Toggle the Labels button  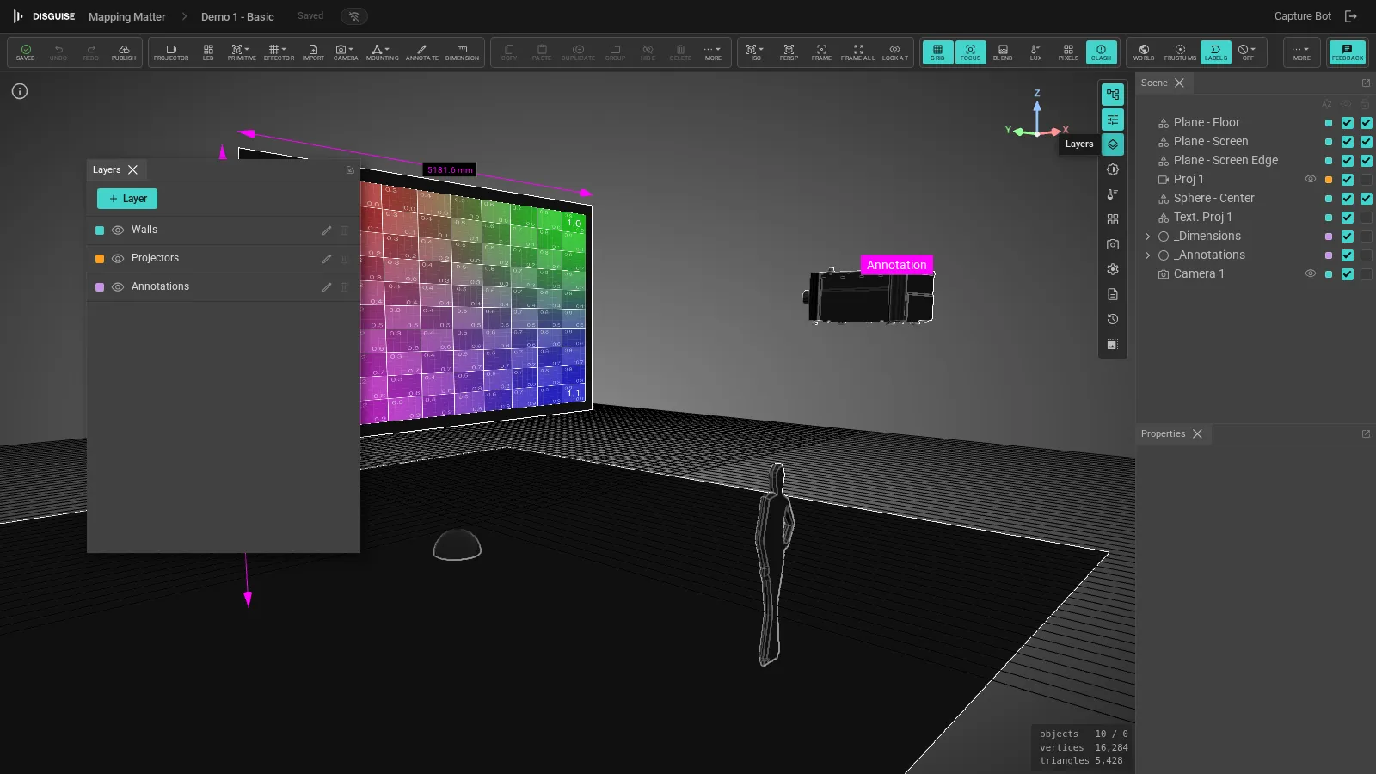pyautogui.click(x=1216, y=52)
